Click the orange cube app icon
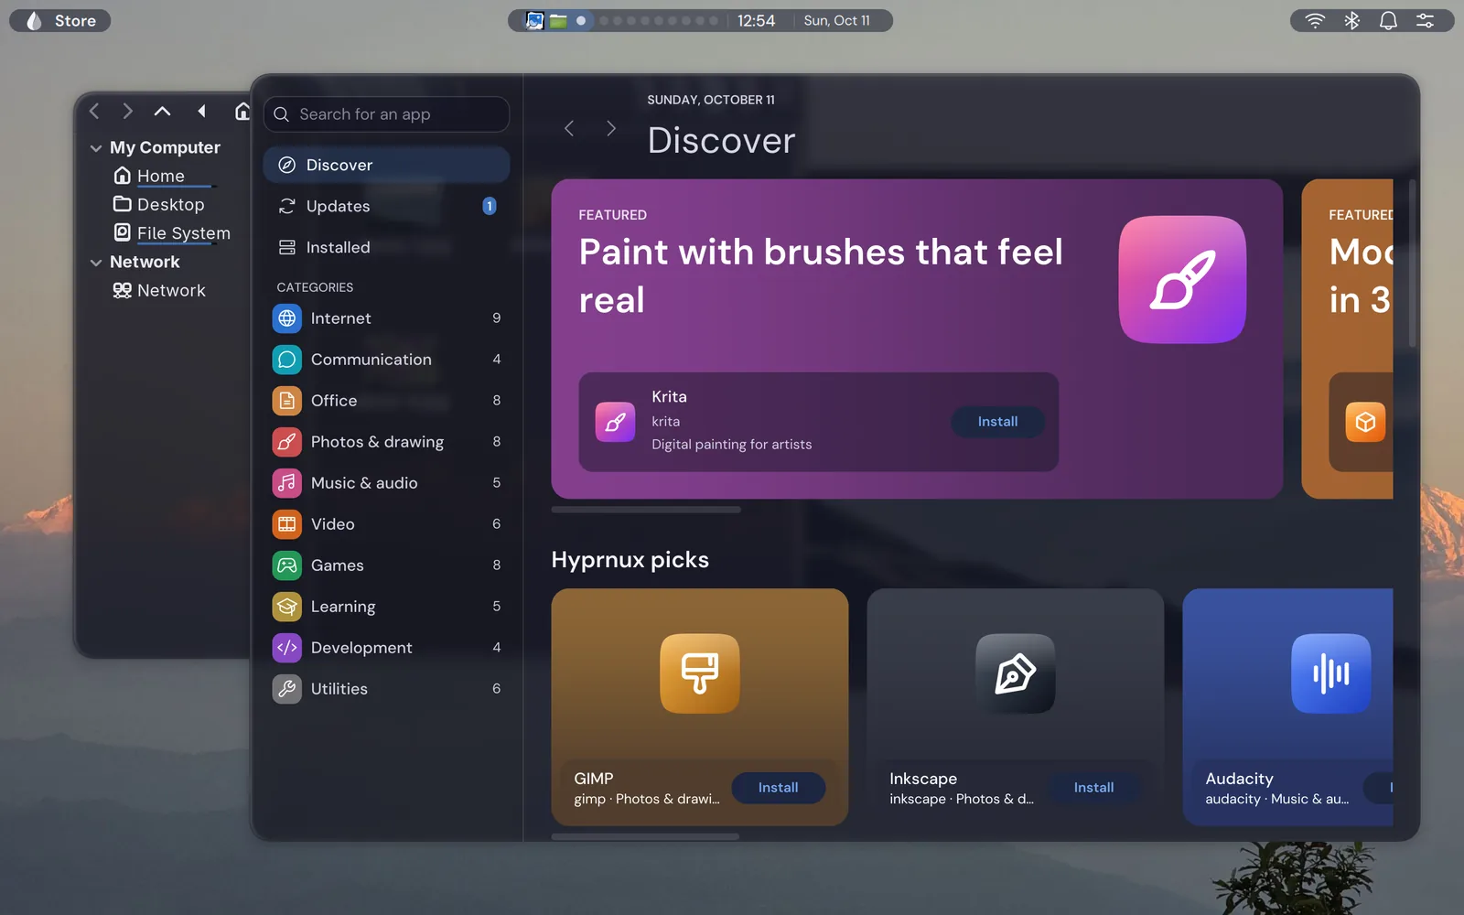Viewport: 1464px width, 915px height. pos(1365,422)
